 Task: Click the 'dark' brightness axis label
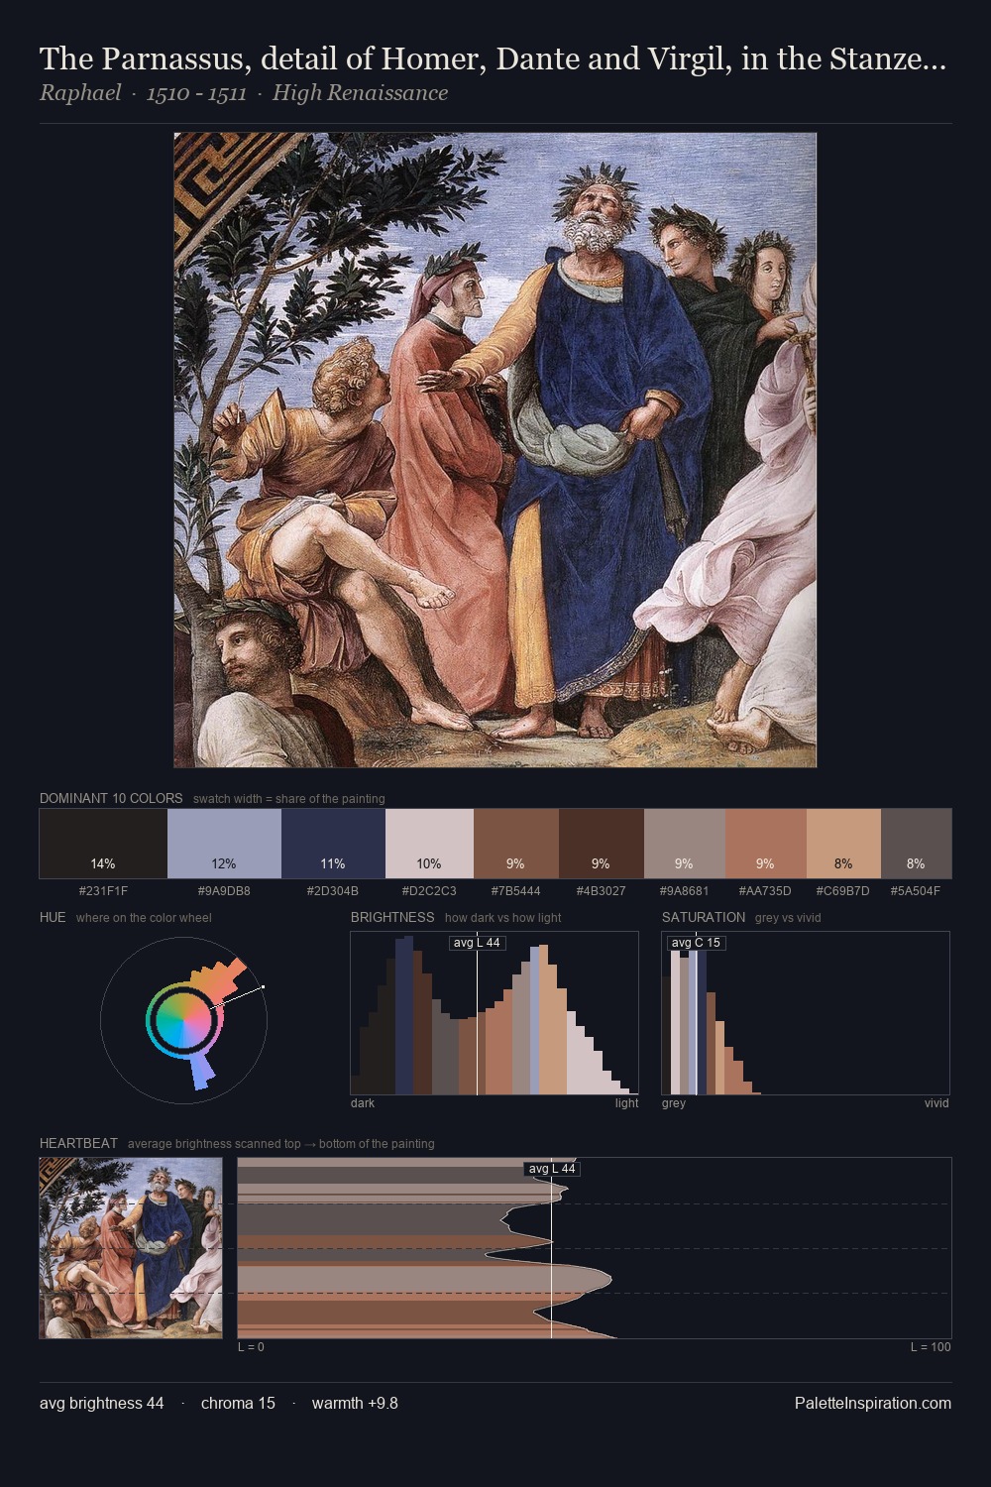coord(363,1102)
